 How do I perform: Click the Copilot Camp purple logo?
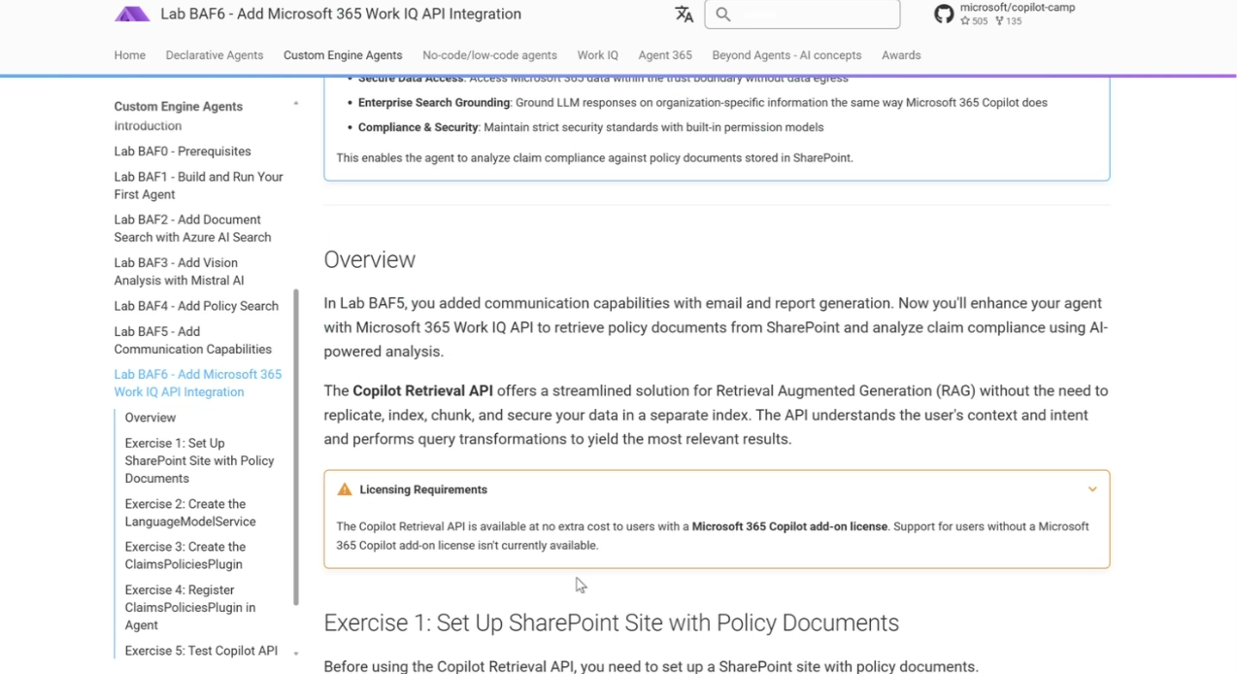point(132,15)
